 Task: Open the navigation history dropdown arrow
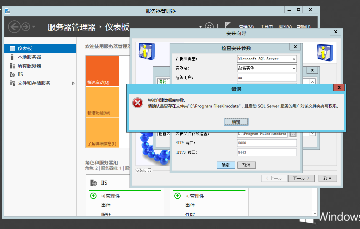[x=34, y=27]
